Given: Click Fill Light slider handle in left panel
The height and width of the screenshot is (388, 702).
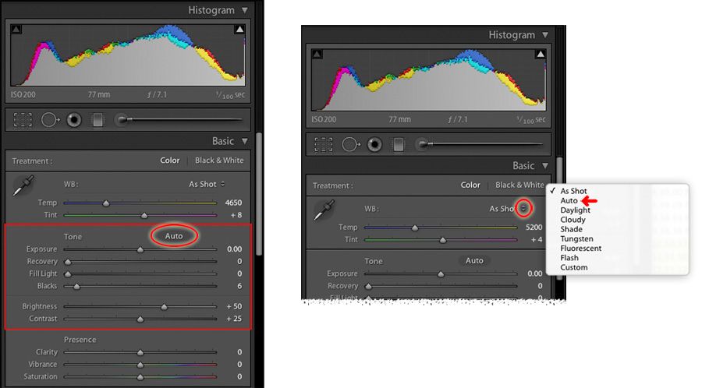Looking at the screenshot, I should coord(68,274).
